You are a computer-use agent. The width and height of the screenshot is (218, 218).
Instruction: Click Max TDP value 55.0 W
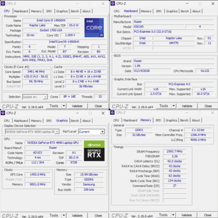point(74,25)
